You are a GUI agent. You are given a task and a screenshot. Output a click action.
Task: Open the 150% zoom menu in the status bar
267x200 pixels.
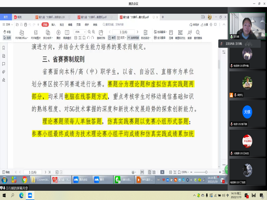185,172
